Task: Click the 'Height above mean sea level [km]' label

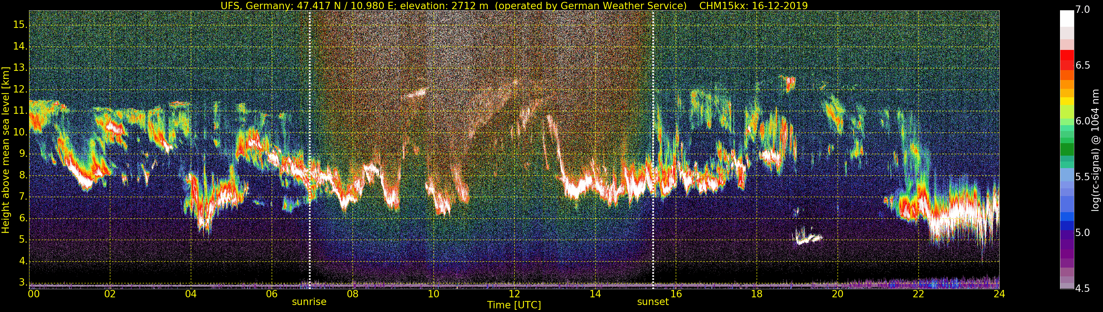Action: pyautogui.click(x=6, y=150)
